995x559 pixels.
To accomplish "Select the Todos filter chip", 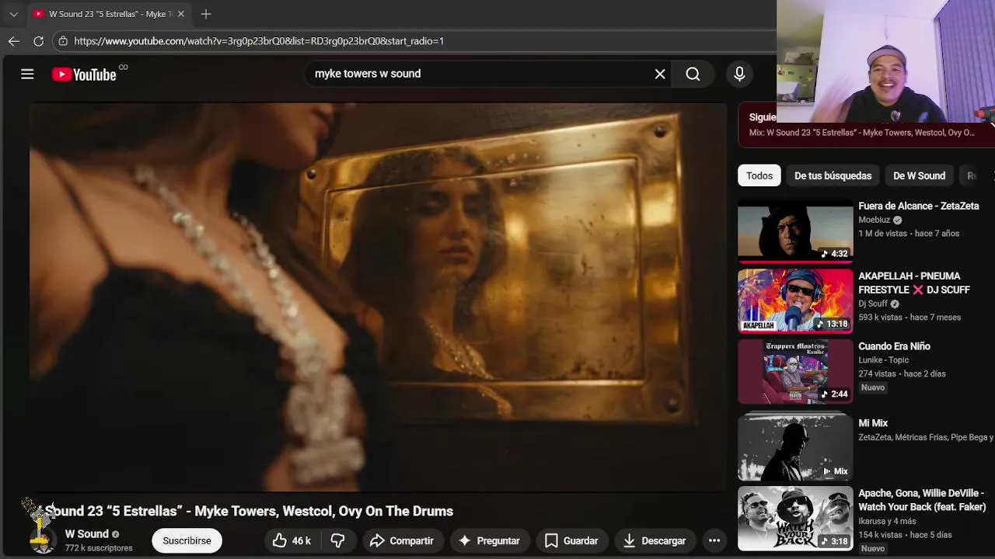I will pos(759,175).
